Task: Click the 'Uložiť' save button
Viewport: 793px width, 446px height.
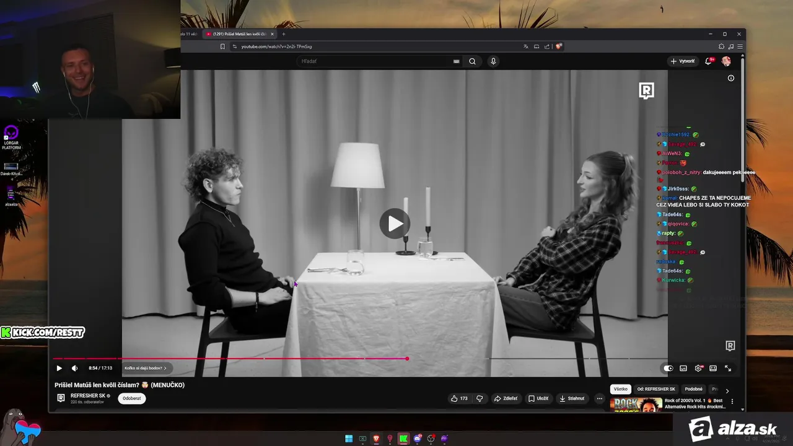Action: tap(538, 398)
